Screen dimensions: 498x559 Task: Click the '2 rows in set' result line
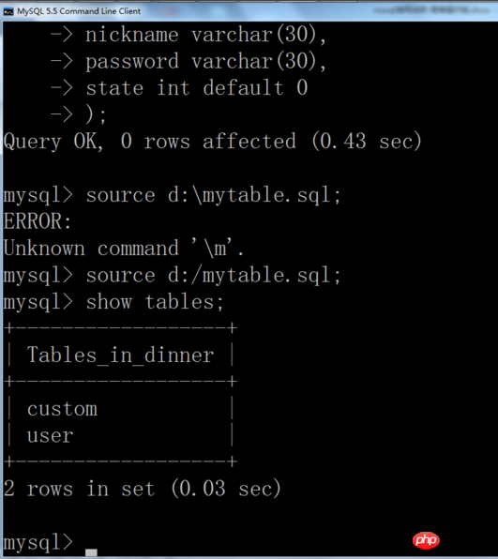[143, 489]
